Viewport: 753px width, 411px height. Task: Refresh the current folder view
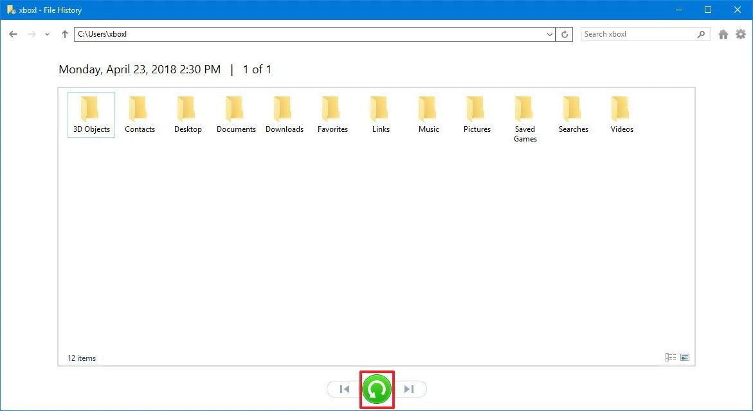click(565, 35)
